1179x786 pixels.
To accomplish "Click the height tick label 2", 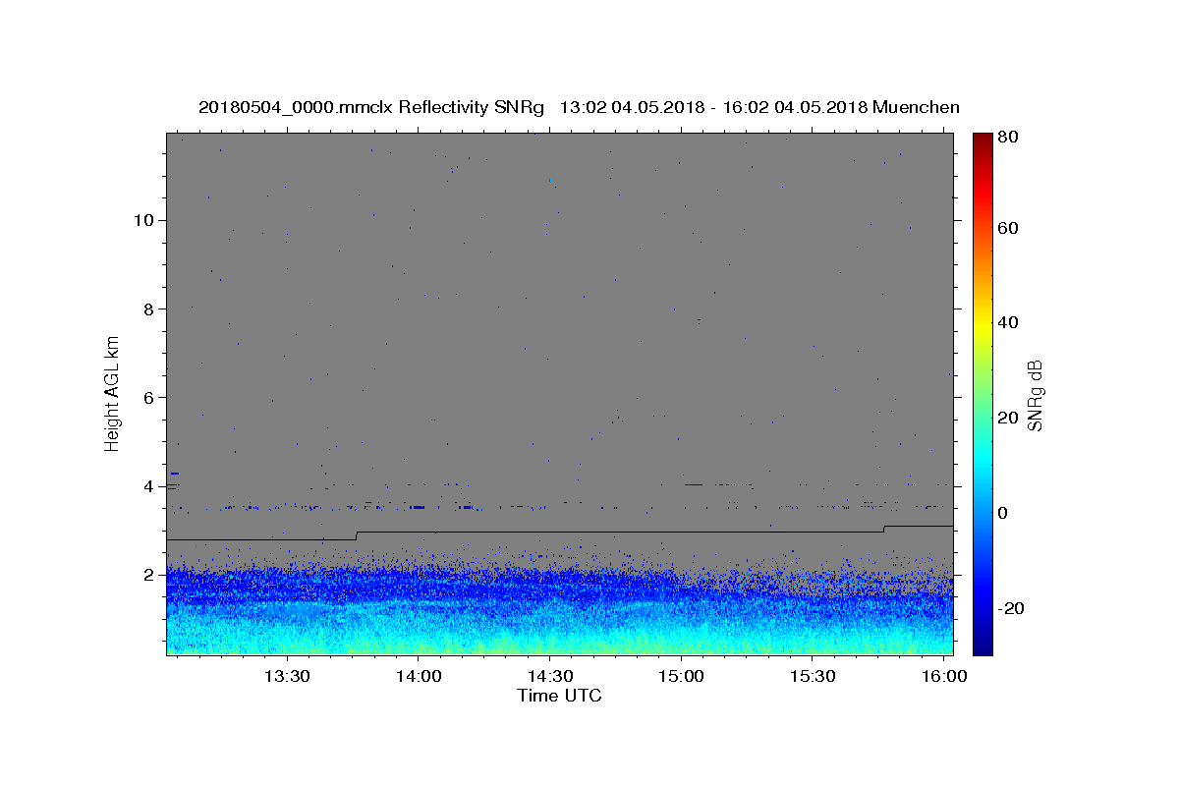I will (x=149, y=575).
